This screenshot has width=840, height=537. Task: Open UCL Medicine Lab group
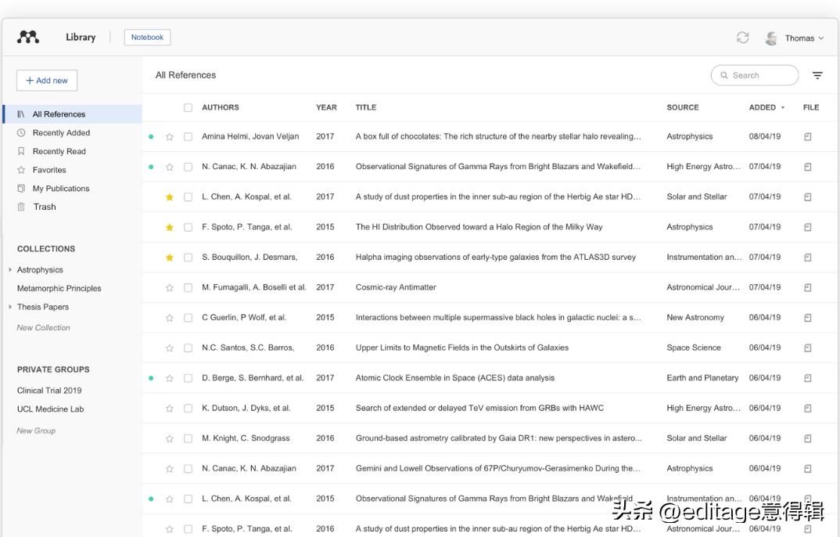[50, 409]
